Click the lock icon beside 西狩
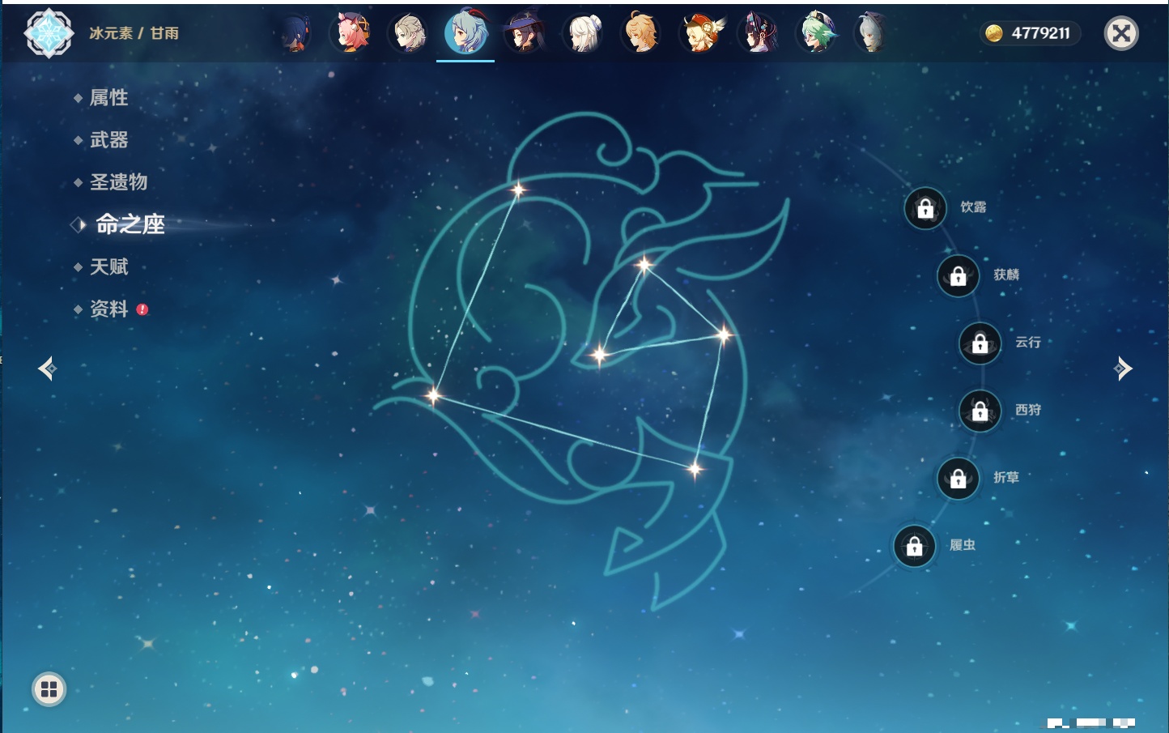Viewport: 1169px width, 733px height. click(980, 411)
